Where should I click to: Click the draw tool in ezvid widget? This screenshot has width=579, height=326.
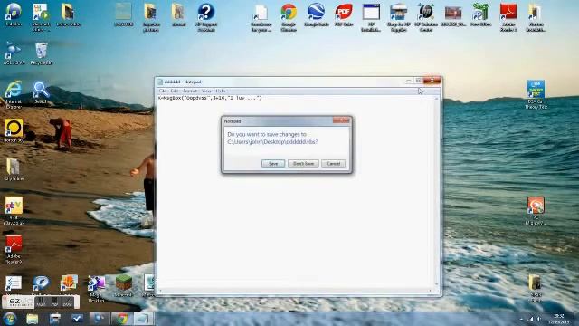(x=67, y=302)
